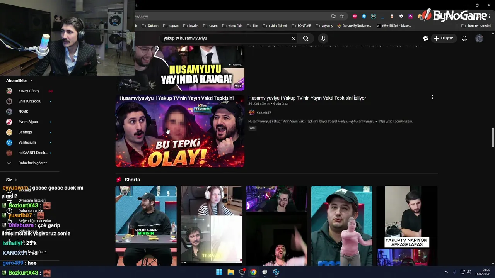This screenshot has width=495, height=278.
Task: Click the Veritasium channel avatar
Action: [x=9, y=142]
